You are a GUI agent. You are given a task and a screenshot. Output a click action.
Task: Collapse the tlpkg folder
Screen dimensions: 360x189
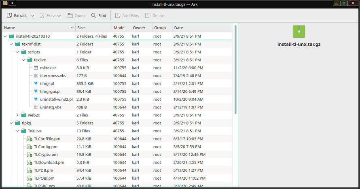pos(11,123)
